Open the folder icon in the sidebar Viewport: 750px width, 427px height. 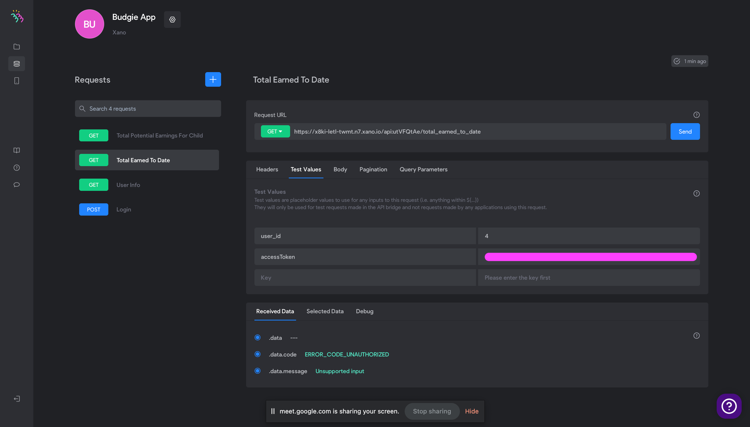pyautogui.click(x=17, y=47)
